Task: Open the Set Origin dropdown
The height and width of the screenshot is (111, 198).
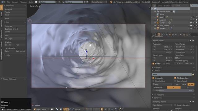Action: click(15, 39)
